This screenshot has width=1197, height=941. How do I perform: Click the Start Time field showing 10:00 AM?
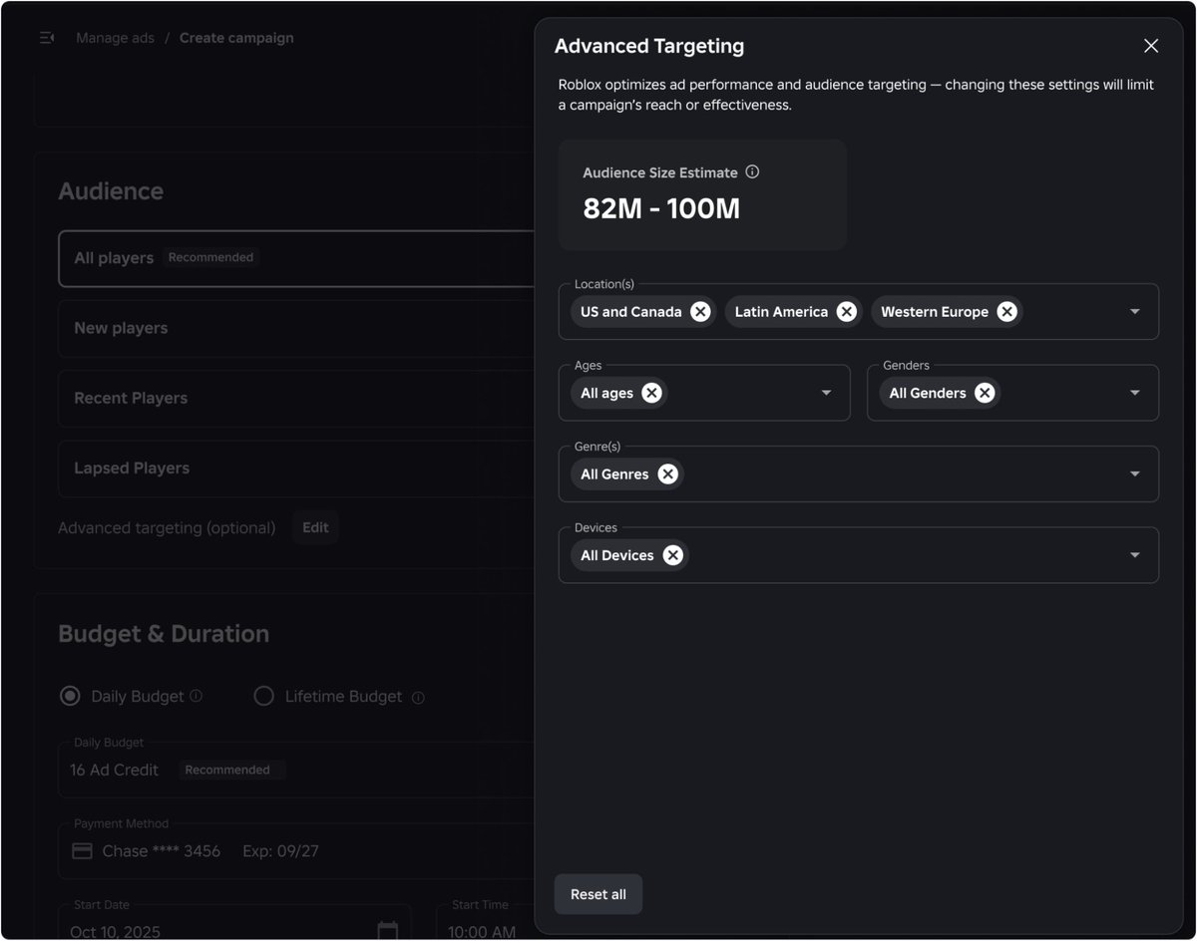pyautogui.click(x=483, y=931)
